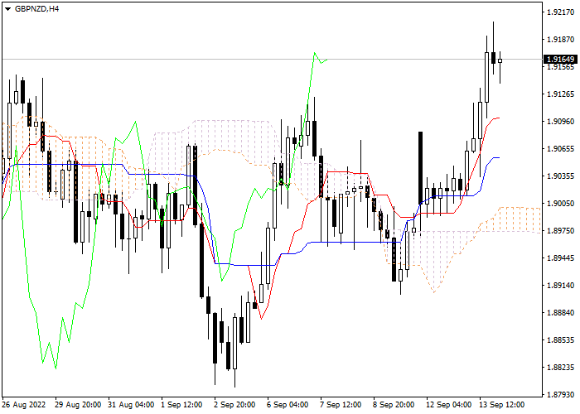Click the latest candlestick at the current price
Screen dimensions: 580x414
(x=500, y=61)
